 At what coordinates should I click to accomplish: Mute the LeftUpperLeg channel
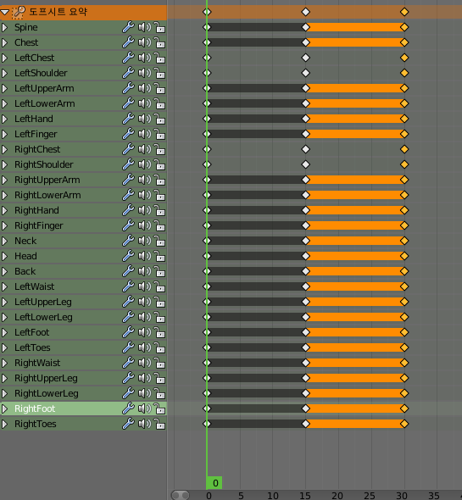[x=145, y=302]
